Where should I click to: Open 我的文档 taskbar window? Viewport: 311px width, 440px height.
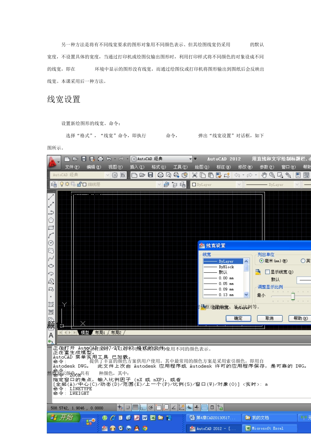click(x=270, y=418)
